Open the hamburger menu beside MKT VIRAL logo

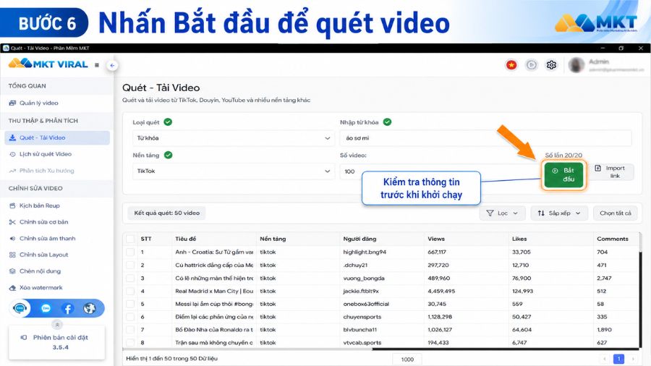click(97, 65)
